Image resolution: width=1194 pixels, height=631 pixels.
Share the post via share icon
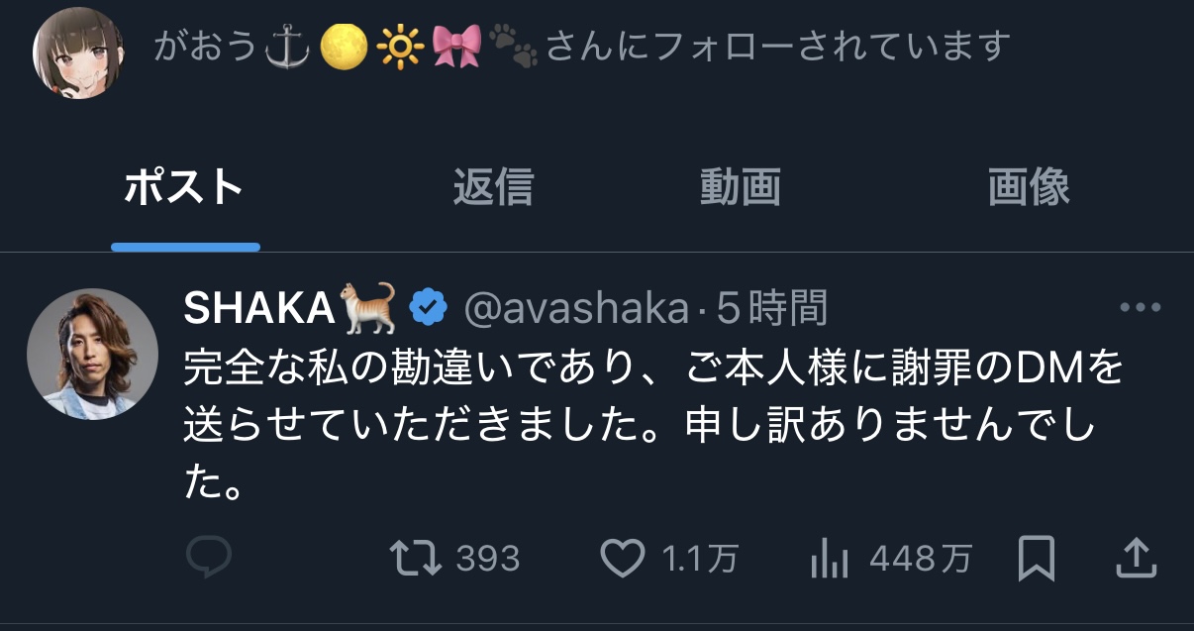click(1136, 559)
